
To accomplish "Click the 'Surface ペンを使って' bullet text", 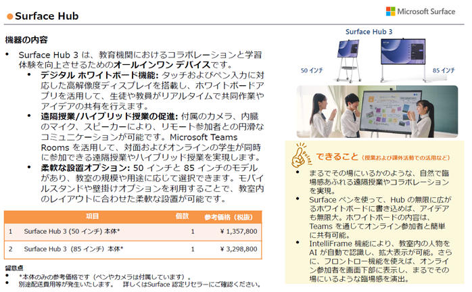I will (380, 217).
